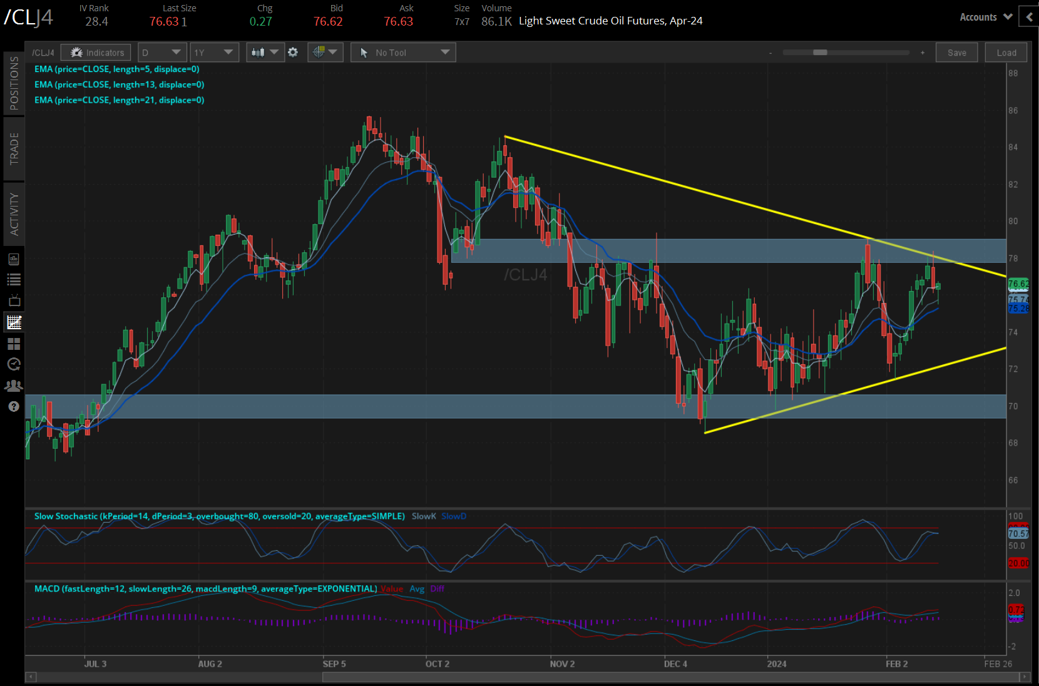The height and width of the screenshot is (686, 1039).
Task: Click the MACD Value legend label
Action: click(x=392, y=589)
